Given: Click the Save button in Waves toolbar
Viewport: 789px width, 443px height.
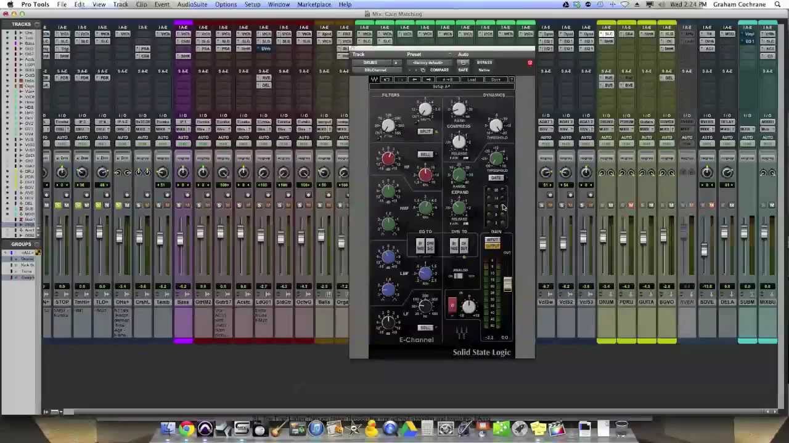Looking at the screenshot, I should pyautogui.click(x=496, y=79).
